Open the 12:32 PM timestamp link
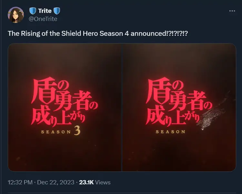242x194 pixels. point(20,182)
